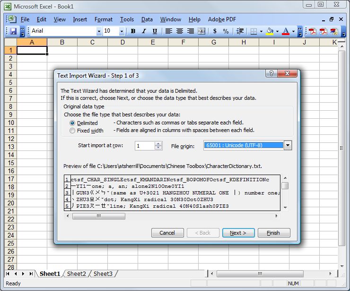Click the yellow Fill Color bucket
This screenshot has height=291, width=350.
[269, 31]
